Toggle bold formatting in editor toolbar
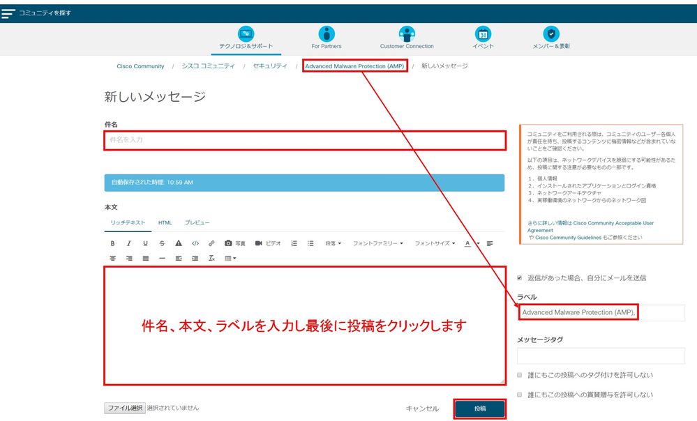 tap(112, 243)
